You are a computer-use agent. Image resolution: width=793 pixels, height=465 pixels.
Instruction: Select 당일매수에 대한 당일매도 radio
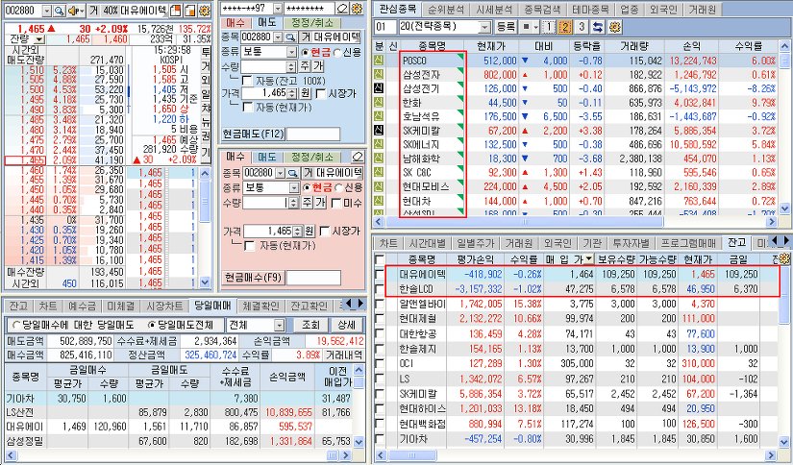(16, 325)
